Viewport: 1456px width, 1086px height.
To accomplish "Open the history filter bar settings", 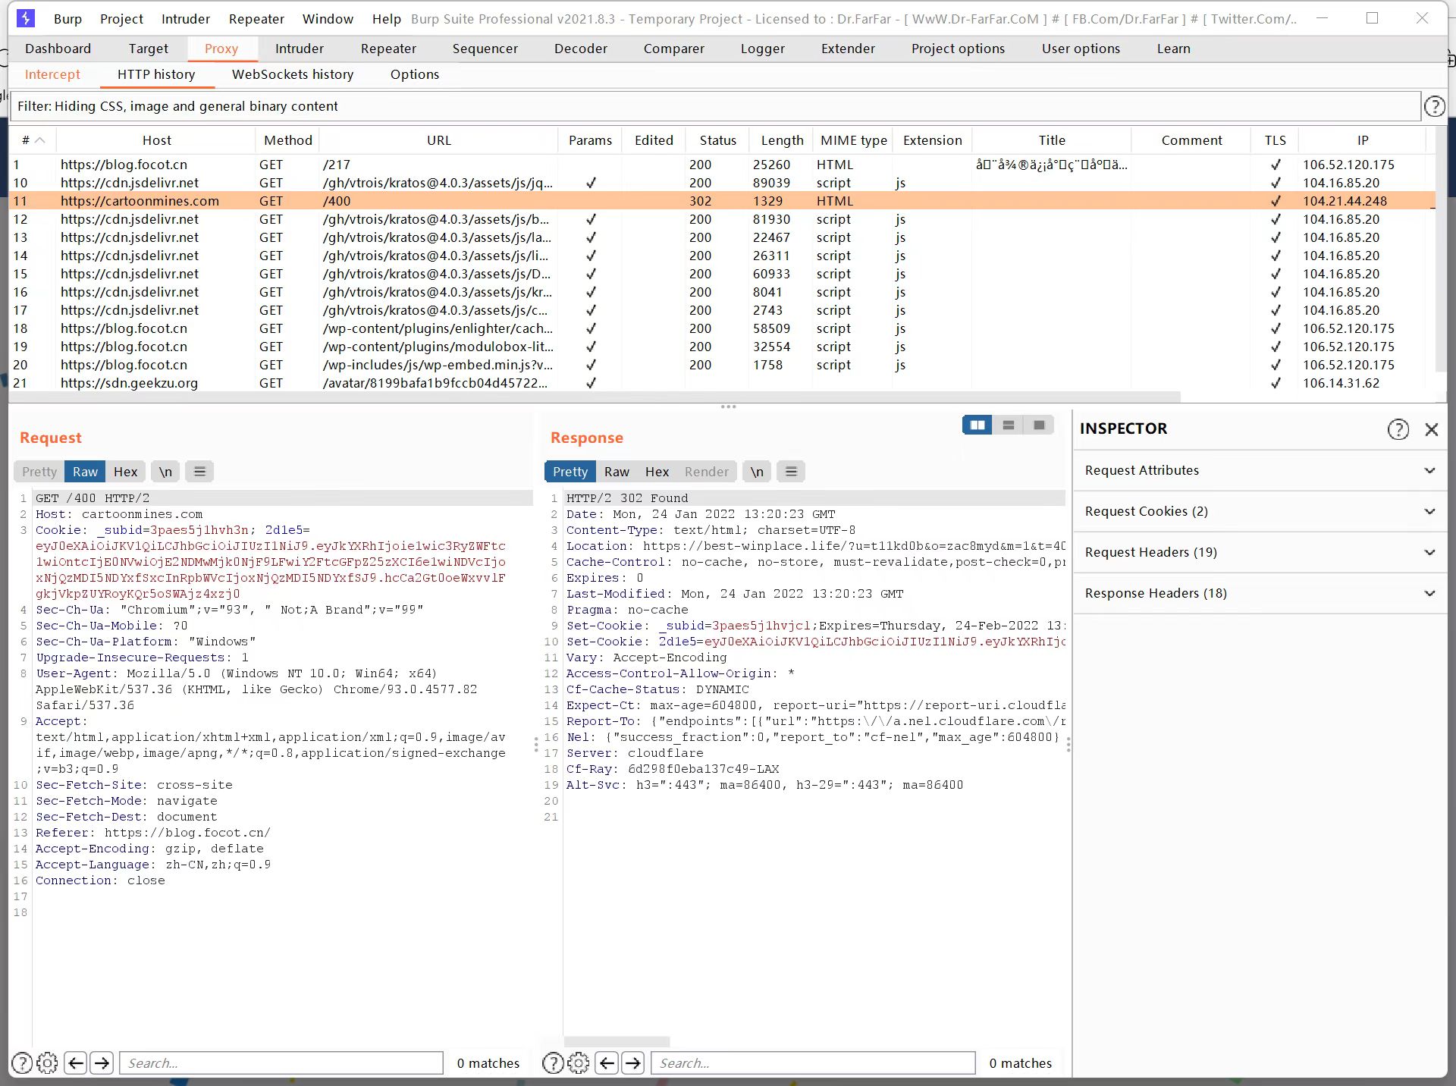I will click(x=714, y=106).
